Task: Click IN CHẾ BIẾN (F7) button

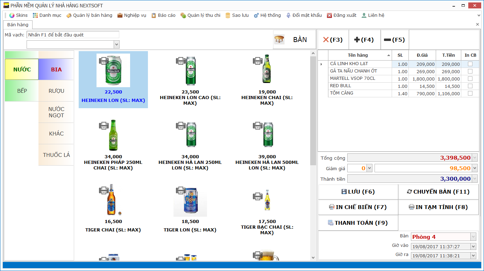Action: [358, 207]
